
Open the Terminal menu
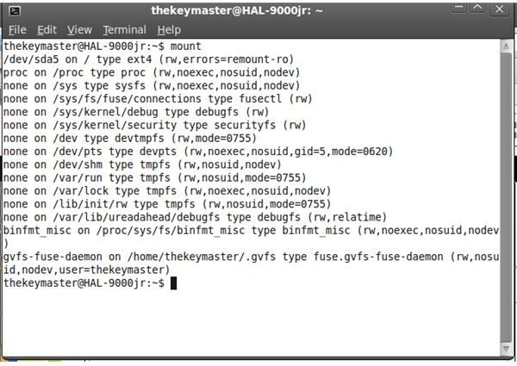point(124,30)
